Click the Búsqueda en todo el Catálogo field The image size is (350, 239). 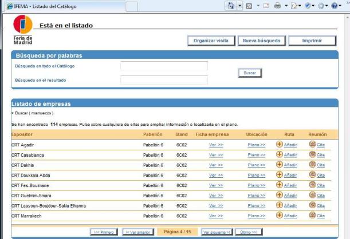(164, 66)
